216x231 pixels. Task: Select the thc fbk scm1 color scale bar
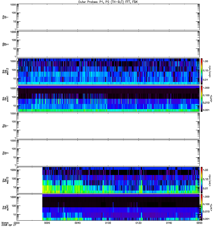[x=202, y=207]
